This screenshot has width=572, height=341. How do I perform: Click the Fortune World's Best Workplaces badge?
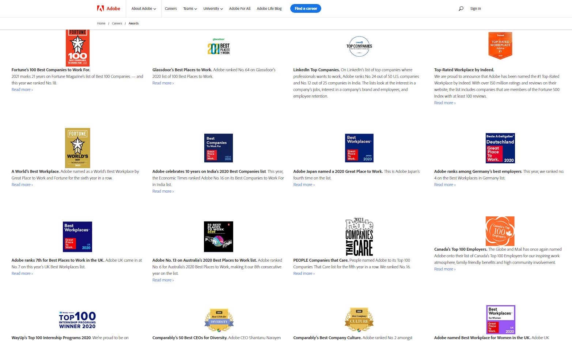point(77,148)
